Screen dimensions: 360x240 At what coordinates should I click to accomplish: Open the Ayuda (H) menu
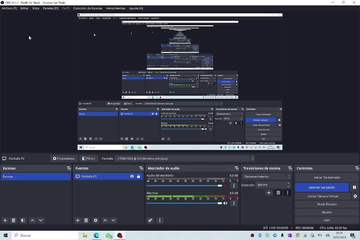pyautogui.click(x=136, y=8)
